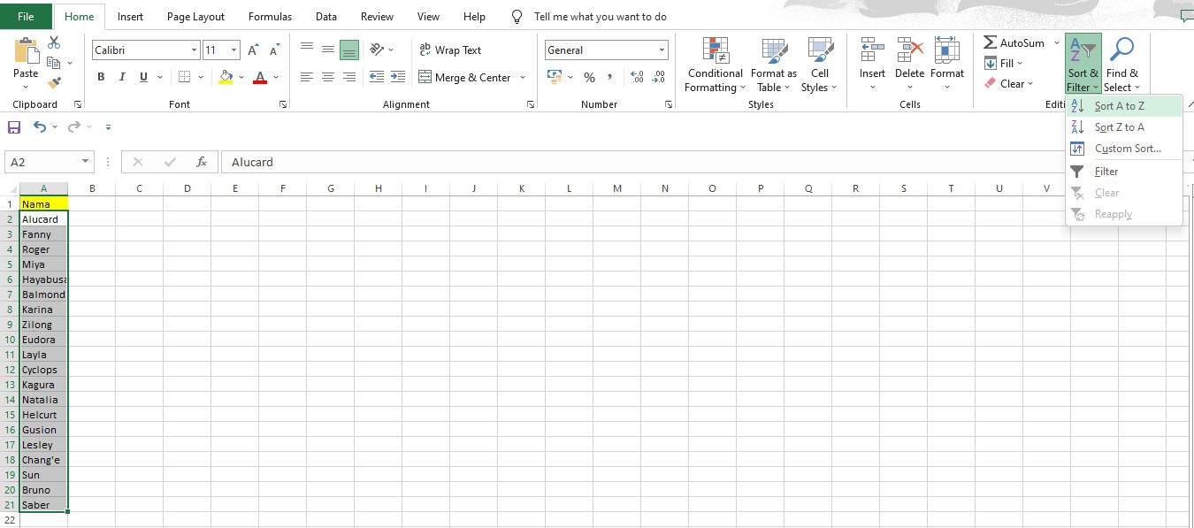Open the Font Size dropdown
The width and height of the screenshot is (1194, 528).
click(x=233, y=50)
